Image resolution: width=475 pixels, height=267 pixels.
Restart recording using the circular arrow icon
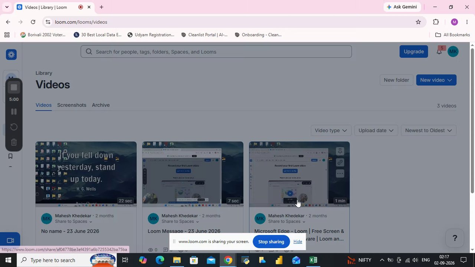(14, 127)
